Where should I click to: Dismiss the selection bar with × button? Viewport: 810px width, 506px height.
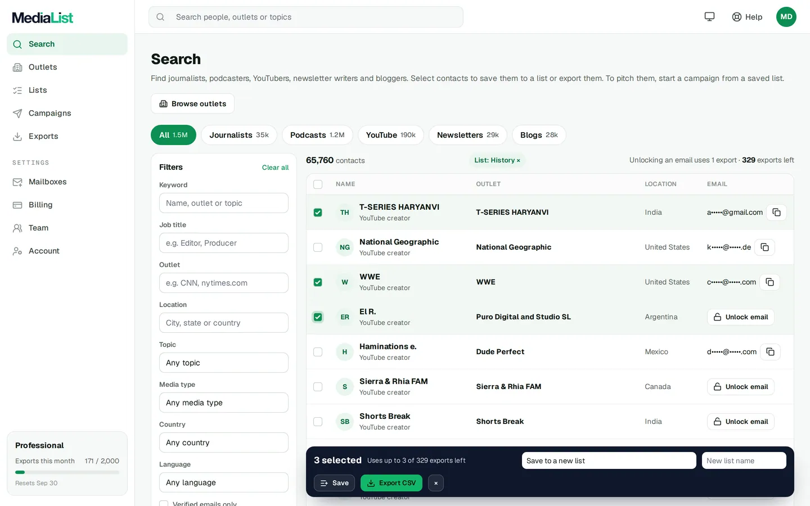point(436,483)
